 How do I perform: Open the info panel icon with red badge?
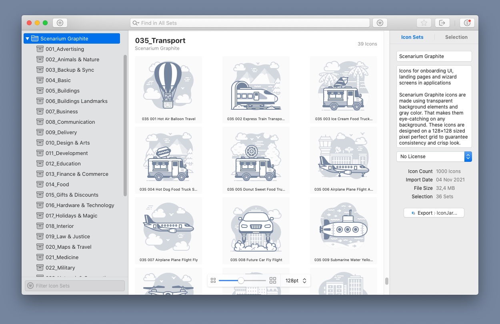point(467,23)
